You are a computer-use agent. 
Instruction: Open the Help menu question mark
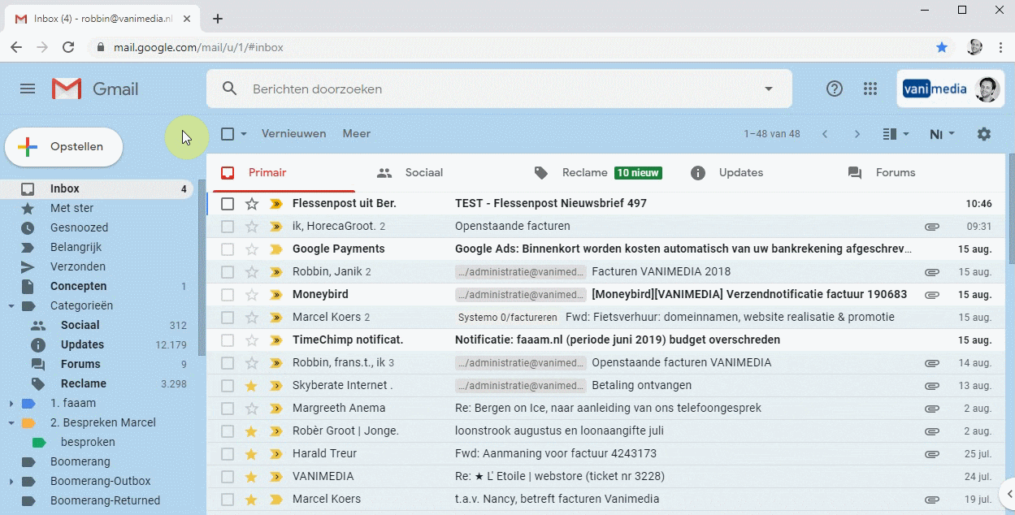[834, 89]
